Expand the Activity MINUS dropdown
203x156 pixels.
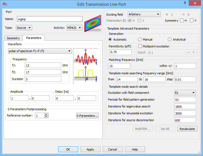74,28
